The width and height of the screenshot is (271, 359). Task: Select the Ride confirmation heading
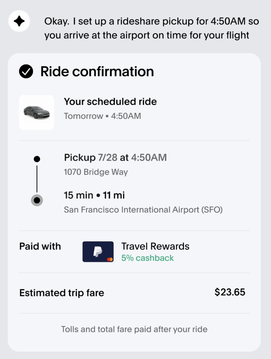[97, 72]
